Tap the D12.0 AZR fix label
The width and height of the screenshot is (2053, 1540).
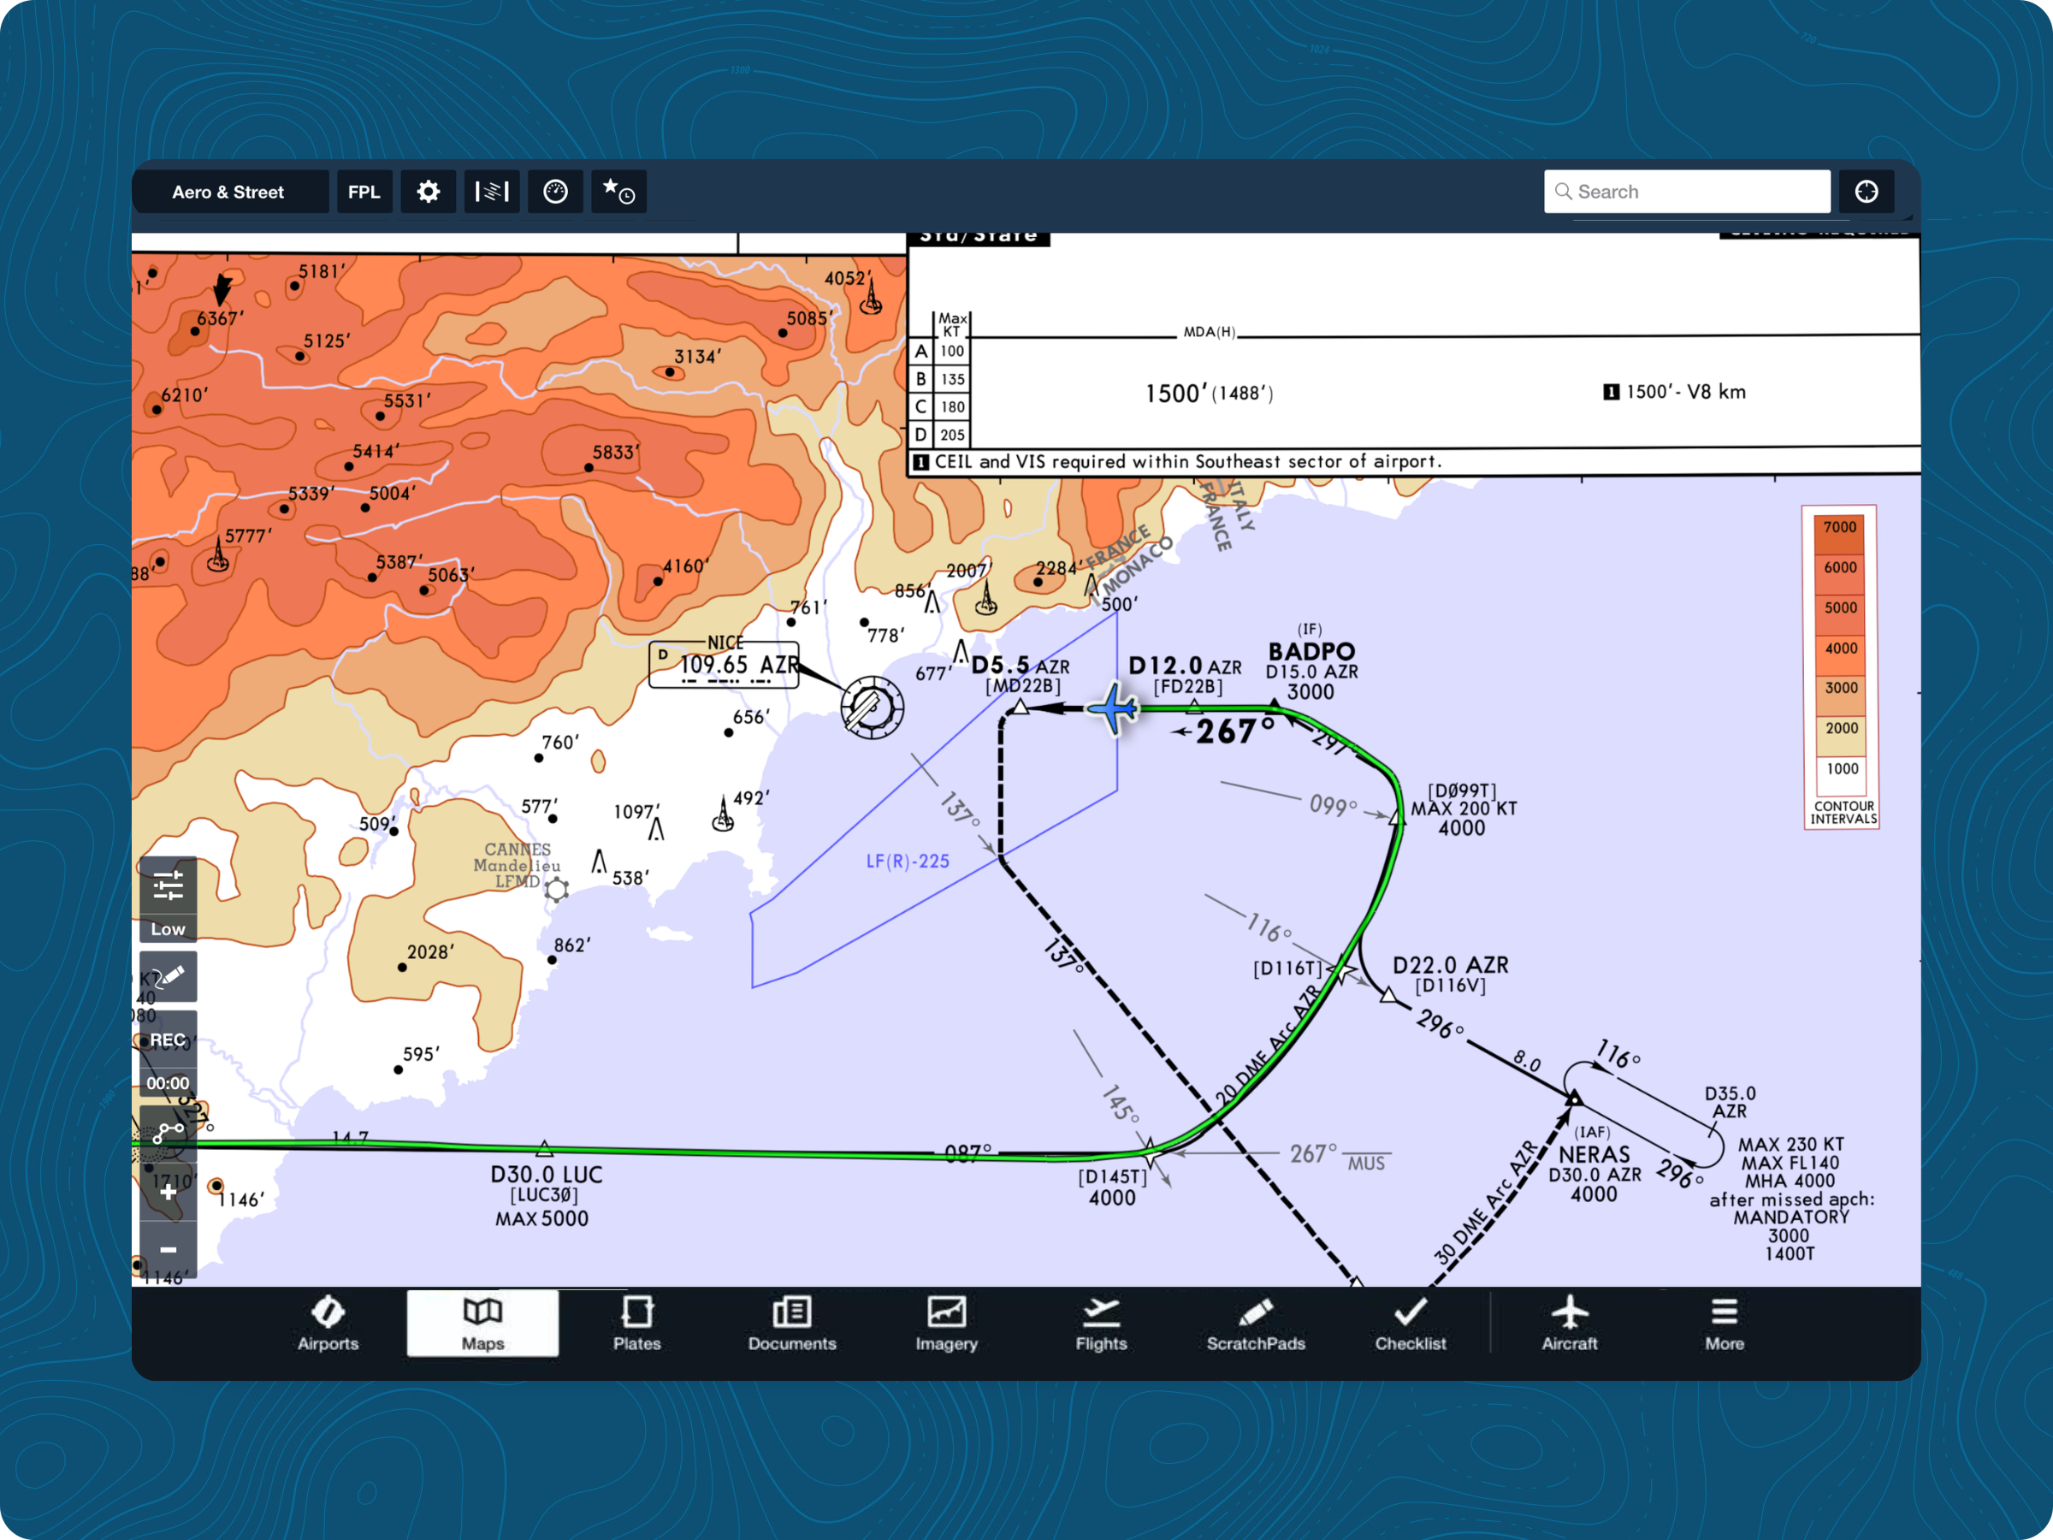point(1184,666)
